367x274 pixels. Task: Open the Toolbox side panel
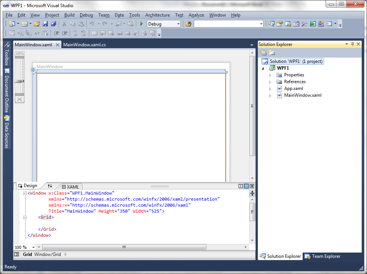pyautogui.click(x=6, y=54)
